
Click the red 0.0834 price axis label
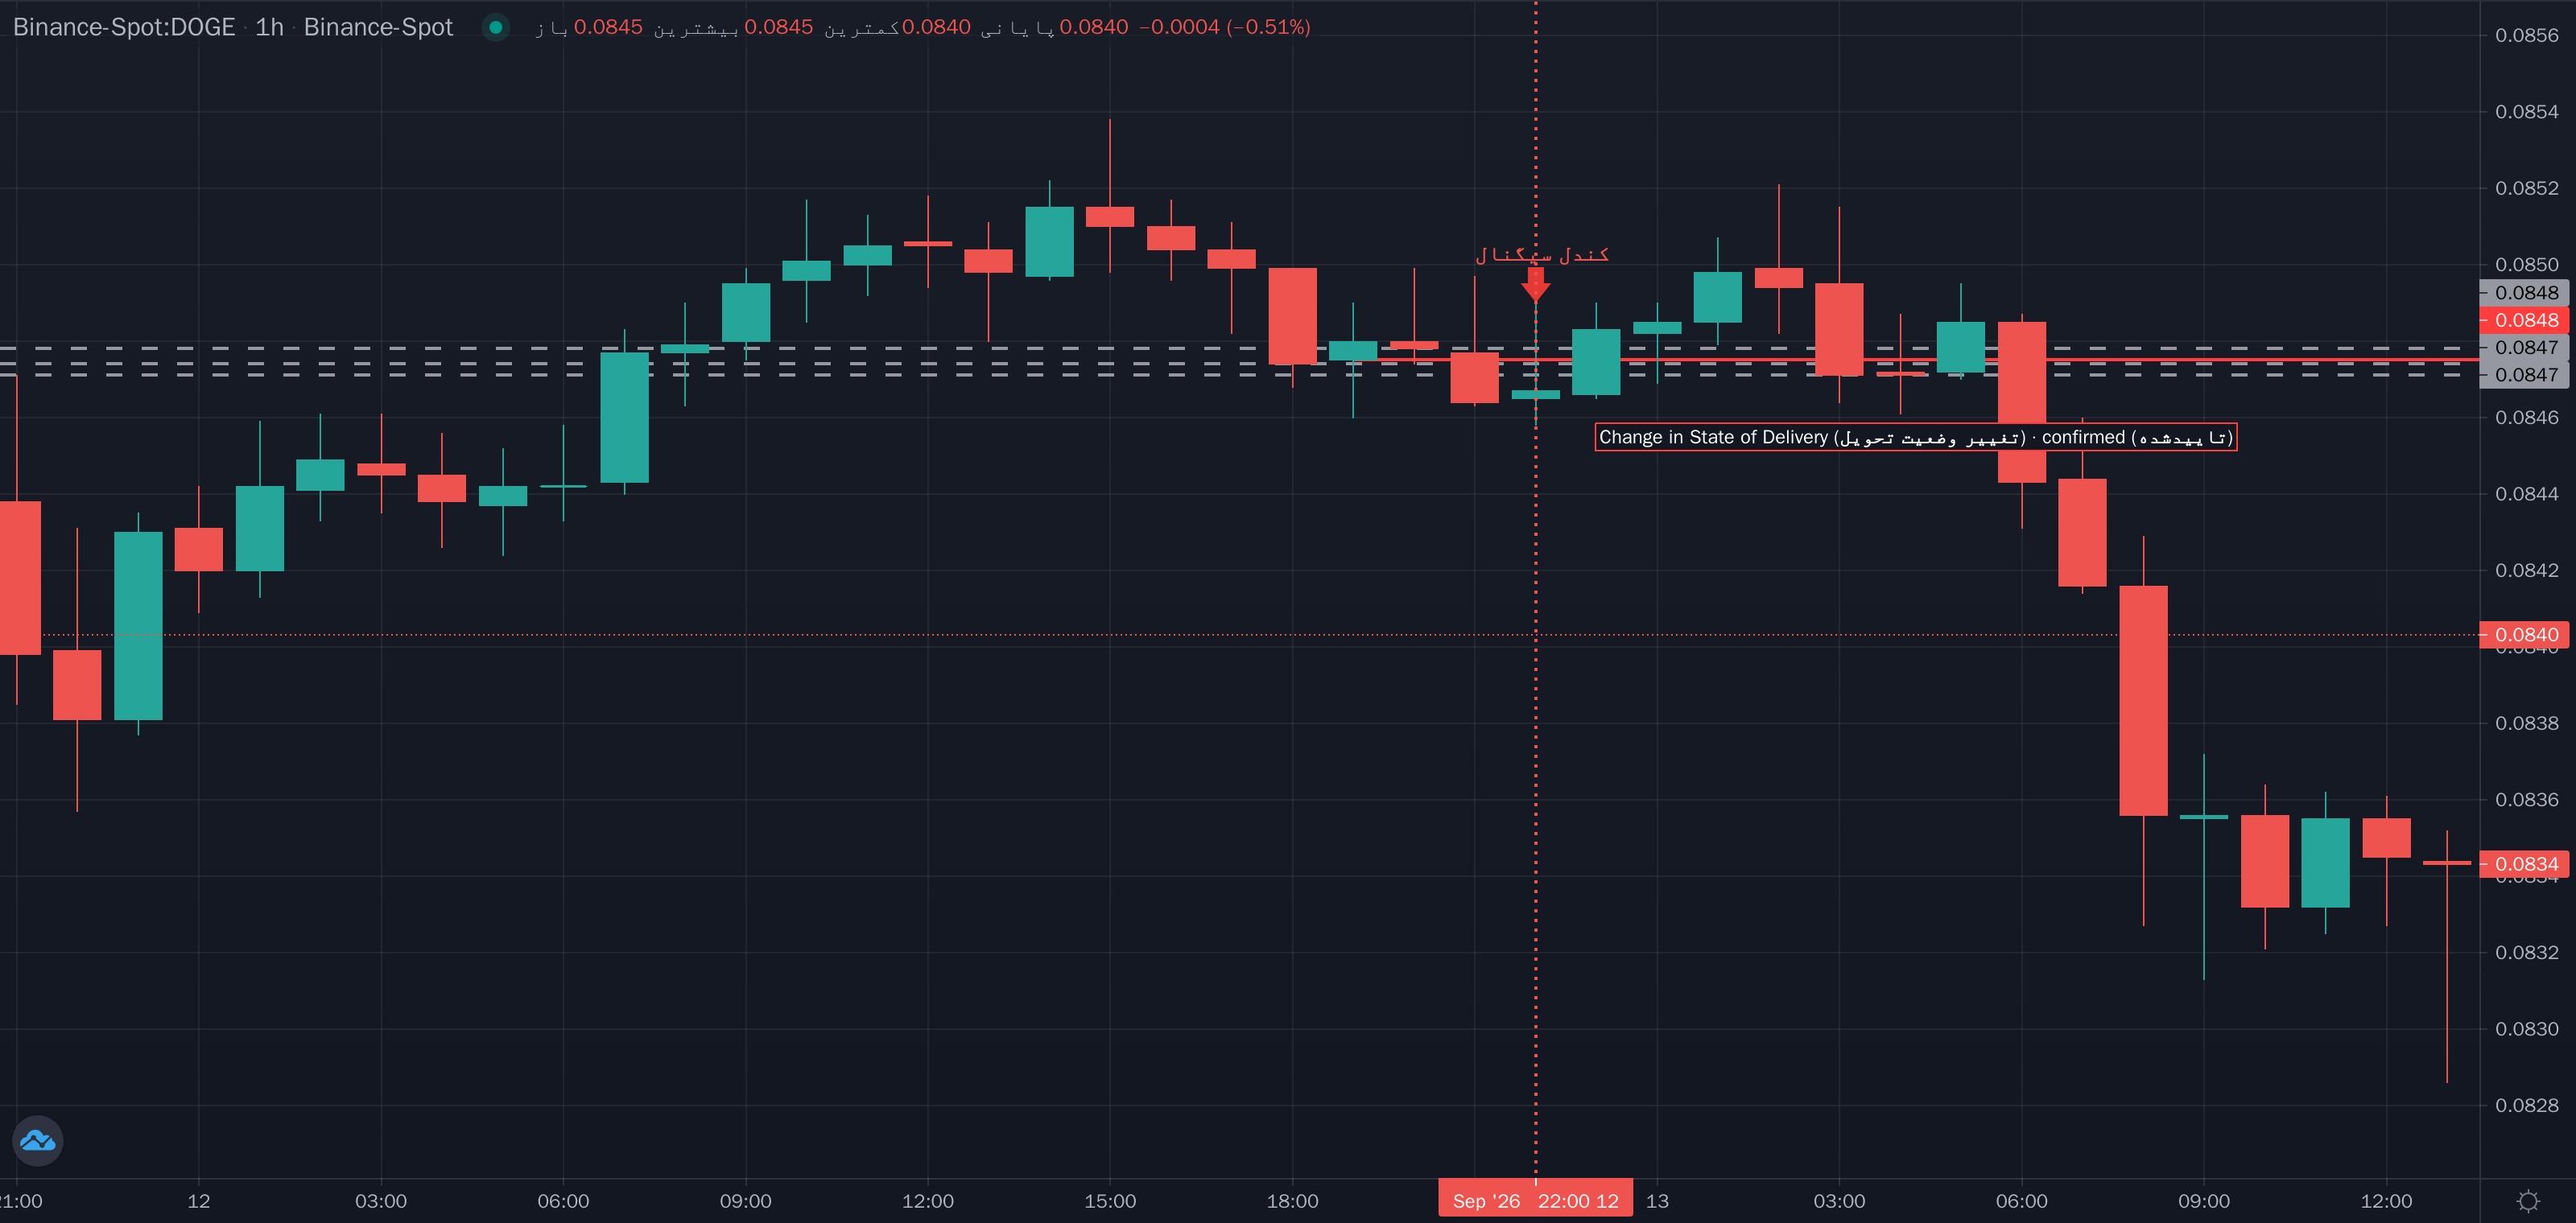tap(2527, 863)
